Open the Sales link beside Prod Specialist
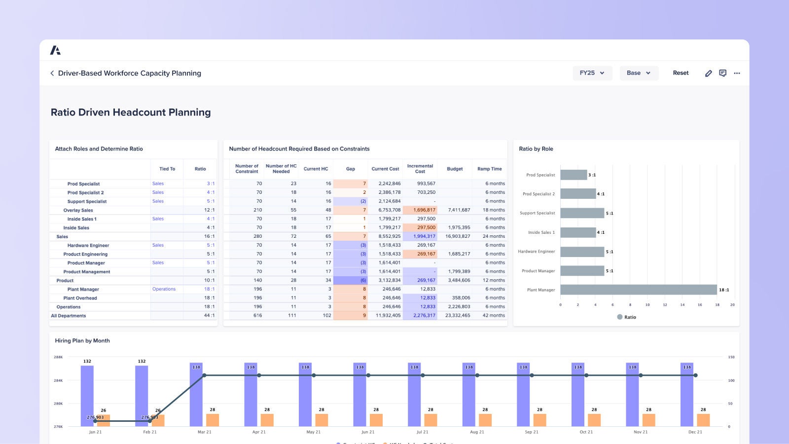This screenshot has height=444, width=789. pos(158,184)
